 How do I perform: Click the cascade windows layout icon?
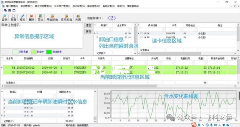coord(6,11)
